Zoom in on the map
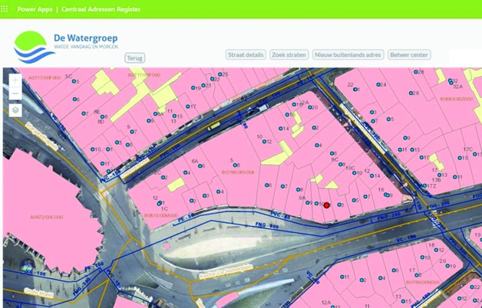This screenshot has width=482, height=308. 15,80
